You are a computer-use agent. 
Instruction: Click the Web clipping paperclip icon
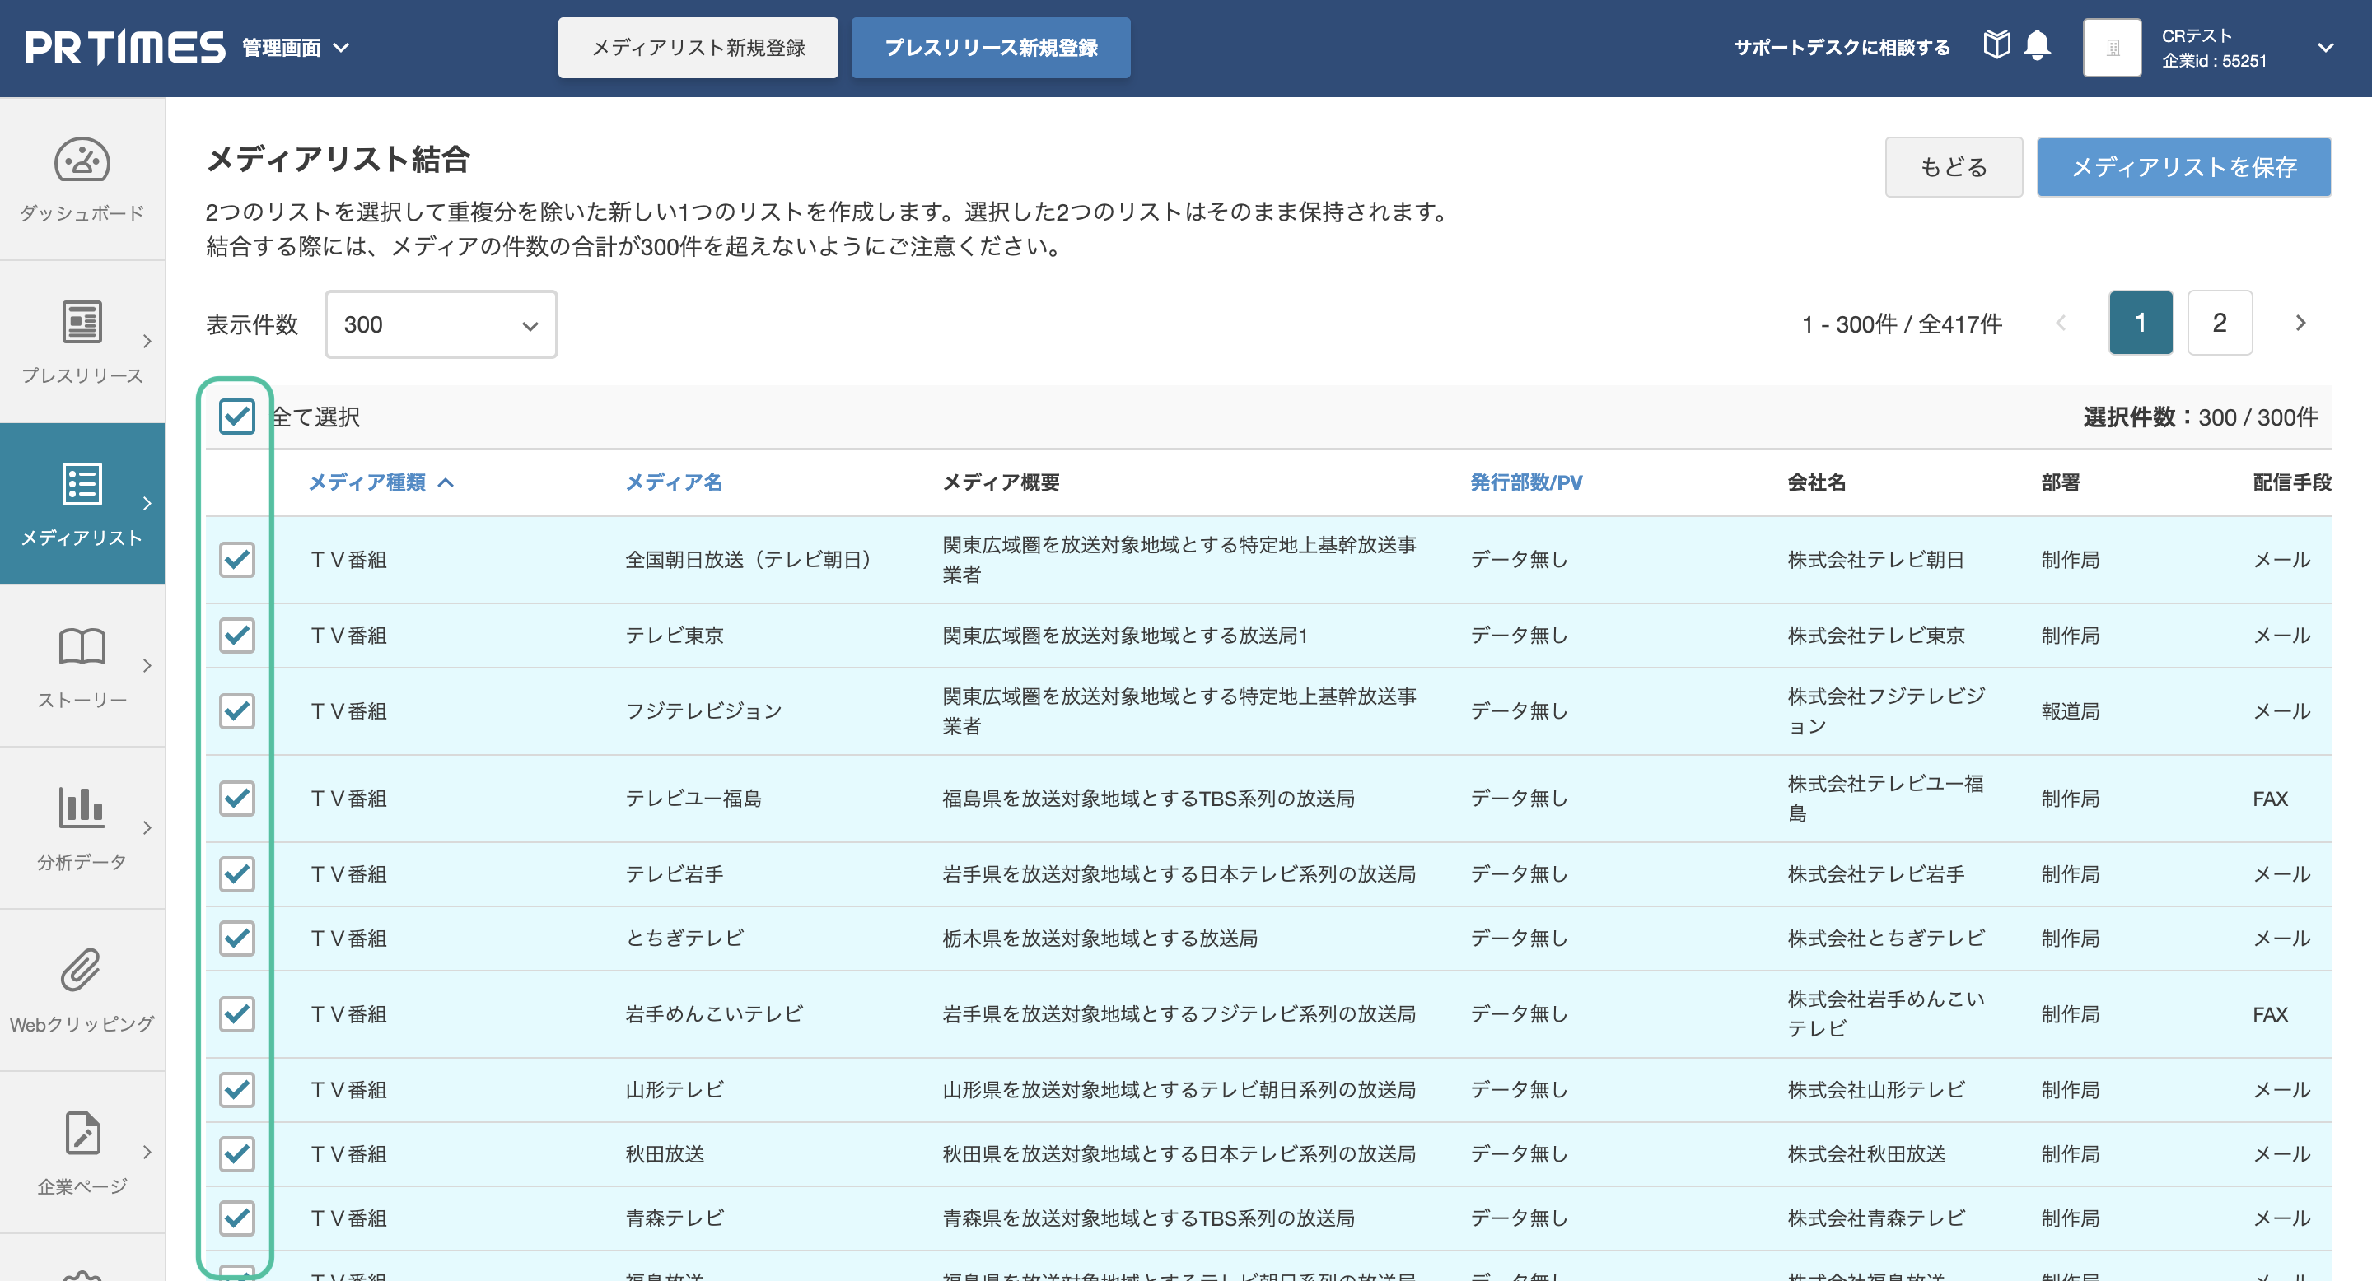coord(81,970)
